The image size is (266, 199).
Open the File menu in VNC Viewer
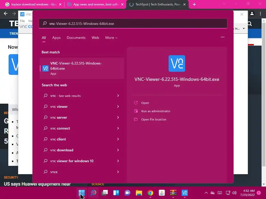pos(22,21)
